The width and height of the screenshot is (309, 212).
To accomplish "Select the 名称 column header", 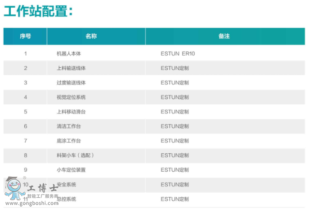I will coord(96,36).
